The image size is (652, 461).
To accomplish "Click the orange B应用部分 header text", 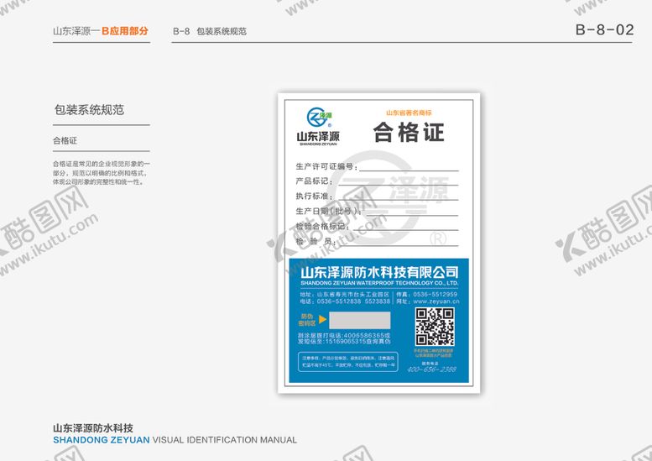I will click(125, 32).
